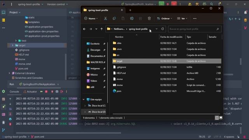
Task: Click the Copy icon in File Explorer toolbar
Action: pos(114,19)
